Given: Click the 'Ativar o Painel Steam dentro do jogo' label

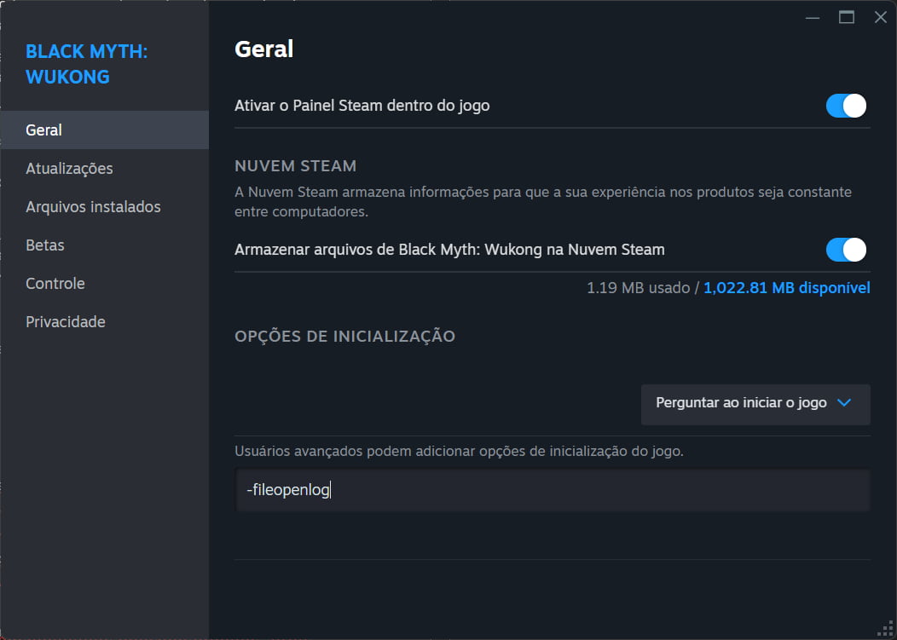Looking at the screenshot, I should point(362,106).
